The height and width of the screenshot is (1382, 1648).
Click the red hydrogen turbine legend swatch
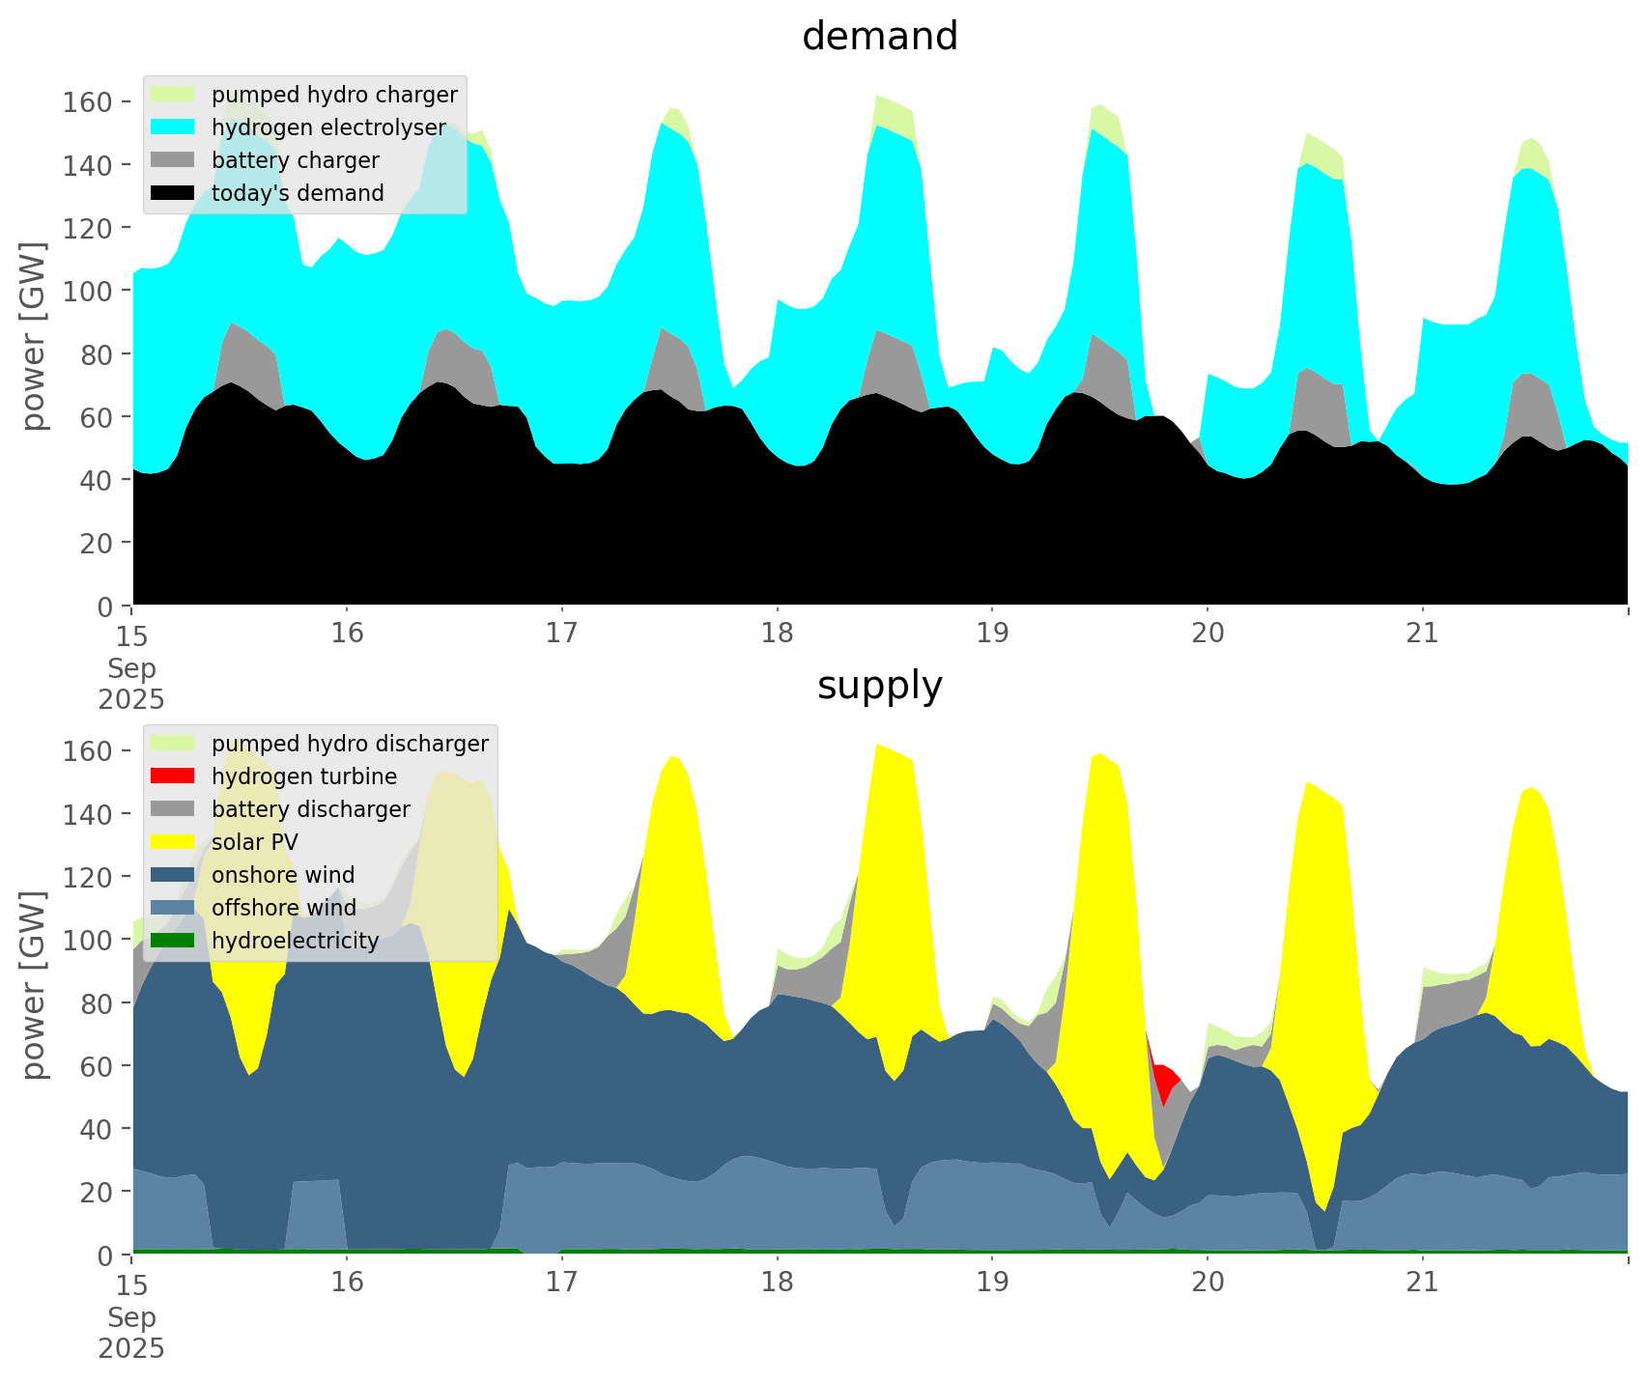pyautogui.click(x=174, y=776)
